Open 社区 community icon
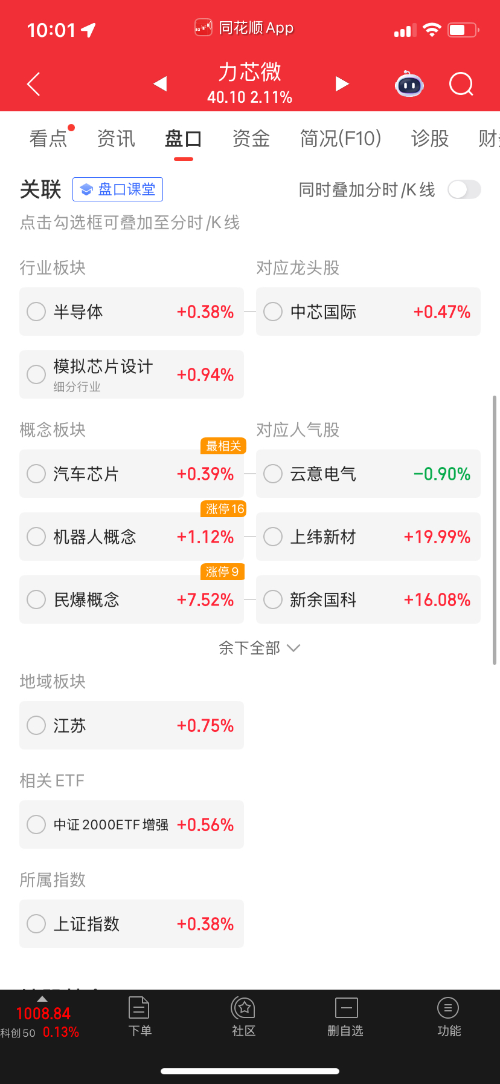Image resolution: width=500 pixels, height=1084 pixels. [244, 1016]
